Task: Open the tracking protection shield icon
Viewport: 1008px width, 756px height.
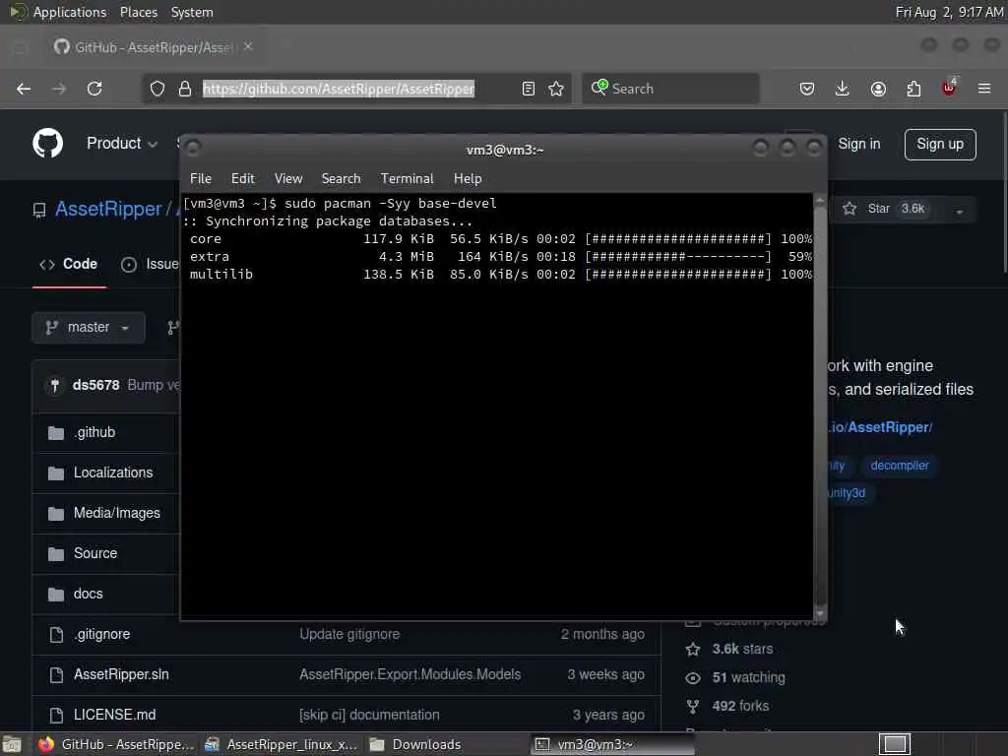Action: point(157,89)
